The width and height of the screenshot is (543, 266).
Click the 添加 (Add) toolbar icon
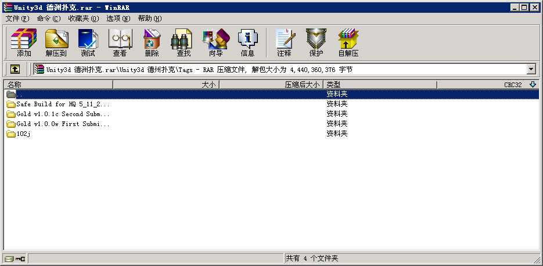pyautogui.click(x=24, y=42)
